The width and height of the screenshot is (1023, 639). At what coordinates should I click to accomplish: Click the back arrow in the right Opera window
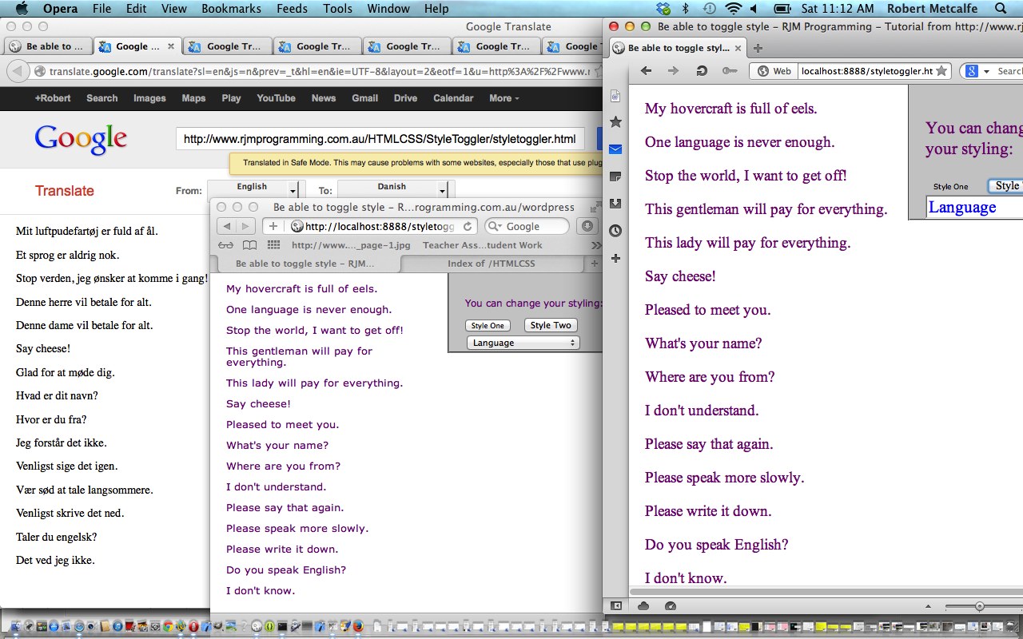647,71
